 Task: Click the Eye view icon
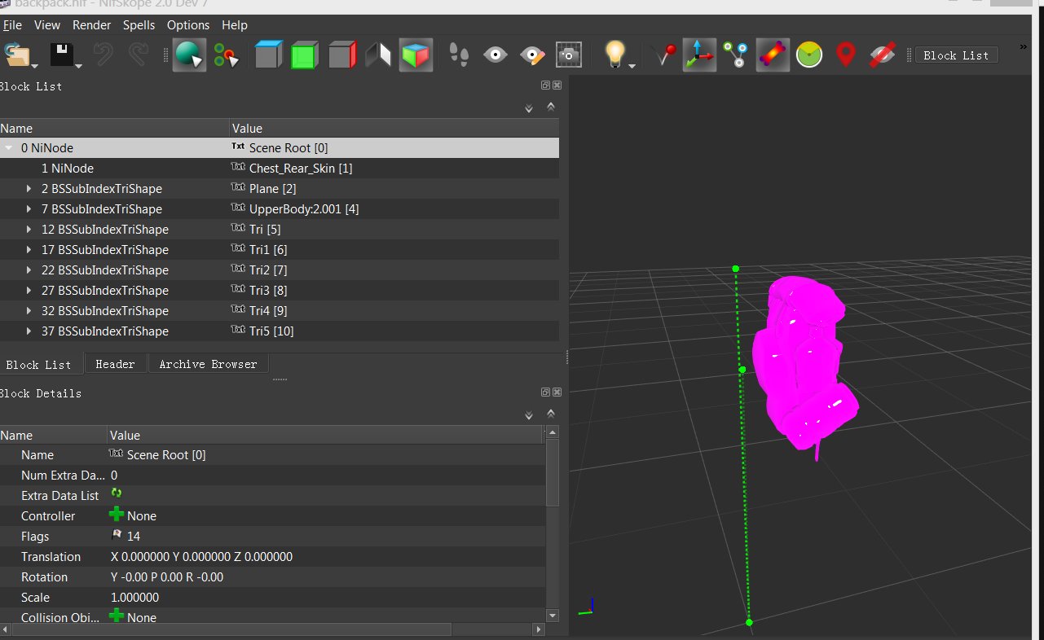[495, 55]
